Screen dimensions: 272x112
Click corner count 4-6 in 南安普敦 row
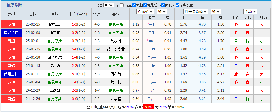tap(97, 24)
